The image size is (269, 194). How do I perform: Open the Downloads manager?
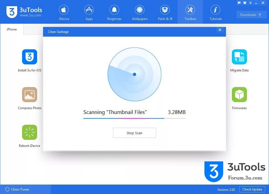point(251,15)
